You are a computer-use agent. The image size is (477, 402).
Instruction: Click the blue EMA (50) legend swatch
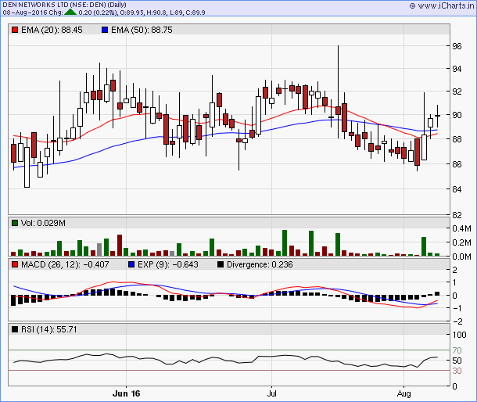[105, 30]
